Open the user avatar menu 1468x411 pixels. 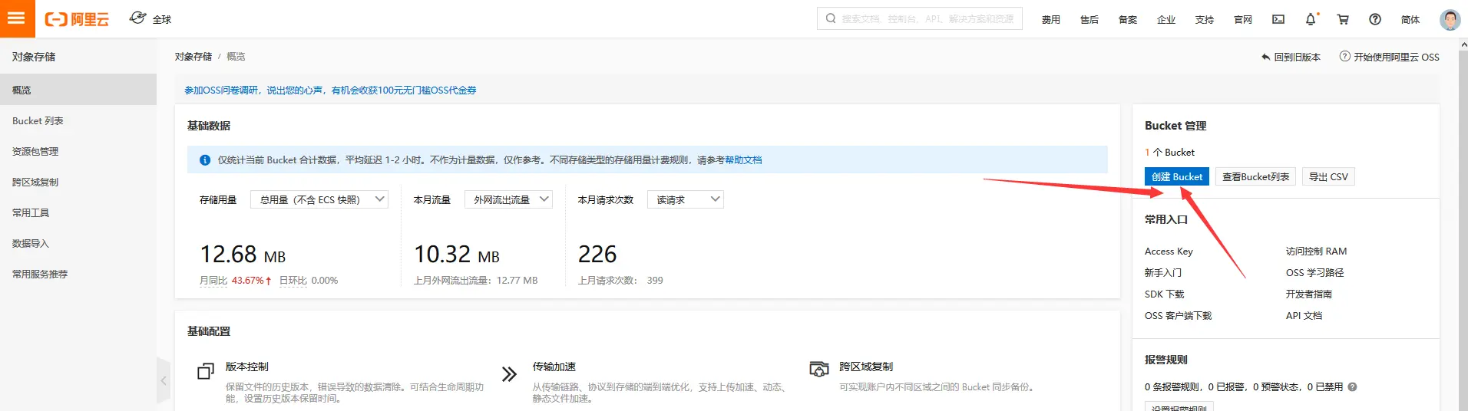coord(1450,19)
